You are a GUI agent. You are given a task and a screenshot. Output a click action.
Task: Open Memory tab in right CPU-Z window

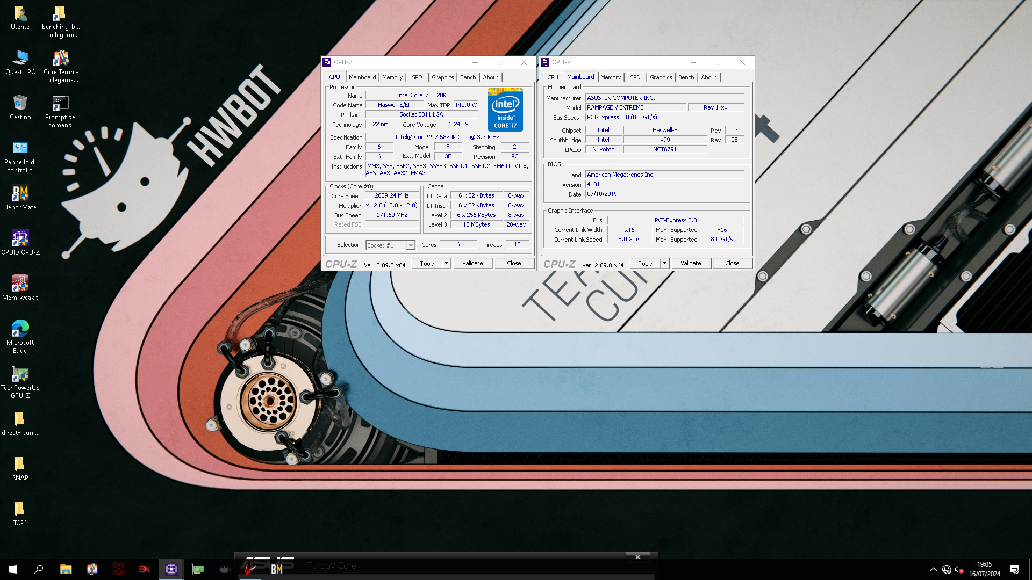[611, 77]
